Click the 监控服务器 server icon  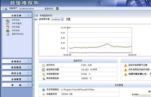pos(36,19)
